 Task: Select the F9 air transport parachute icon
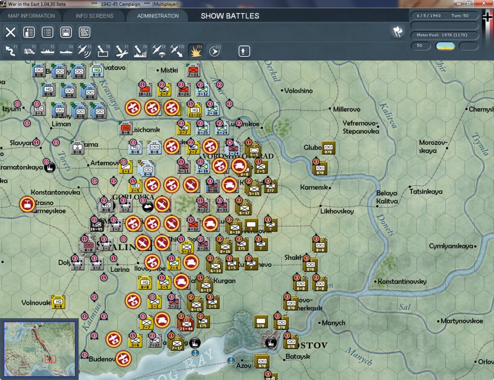pos(158,51)
